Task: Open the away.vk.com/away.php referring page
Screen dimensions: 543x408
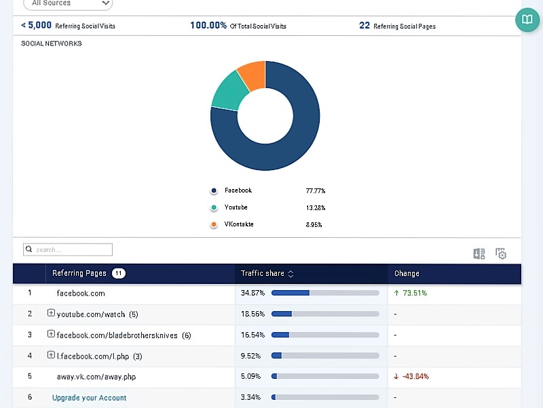Action: 96,377
